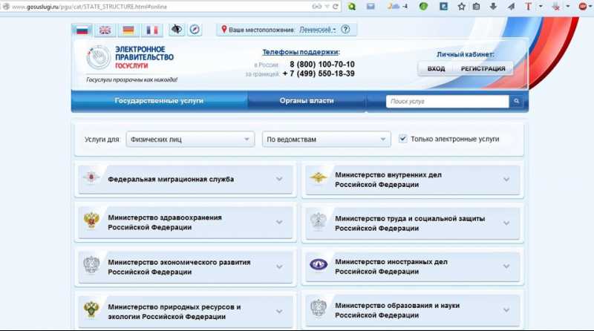Switch to 'Органы власти' tab

click(x=307, y=101)
